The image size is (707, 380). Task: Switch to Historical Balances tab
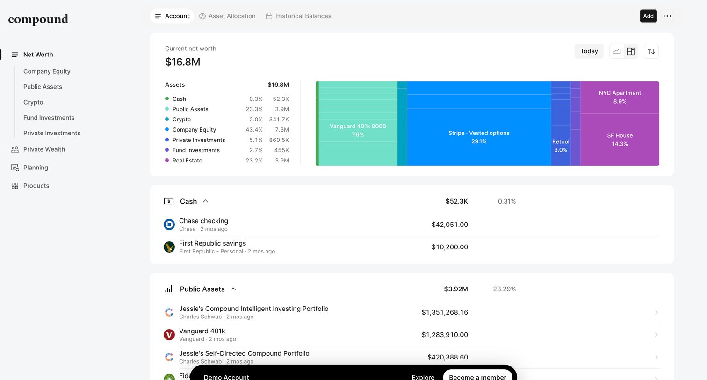click(x=298, y=16)
